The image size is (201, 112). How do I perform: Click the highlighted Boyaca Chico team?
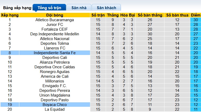click(55, 105)
